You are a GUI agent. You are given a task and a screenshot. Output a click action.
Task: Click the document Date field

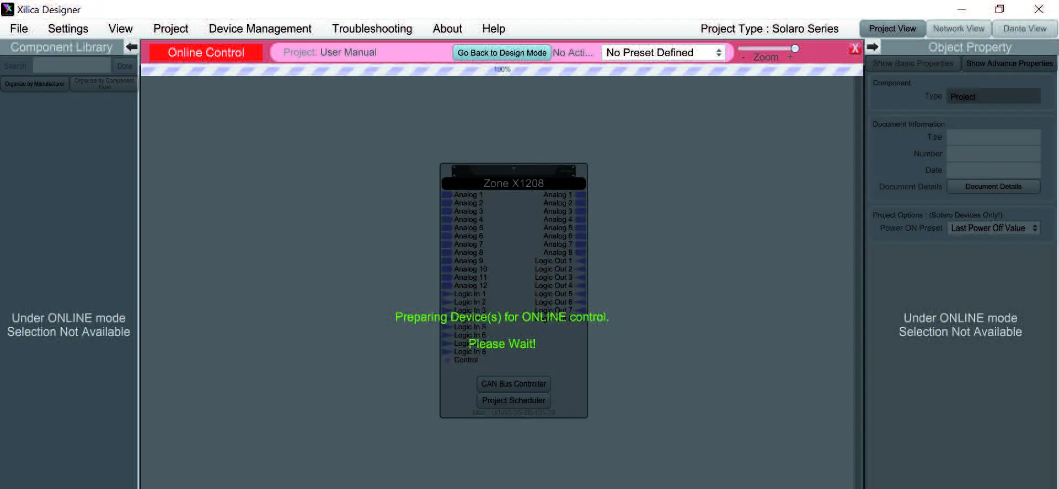click(x=993, y=170)
